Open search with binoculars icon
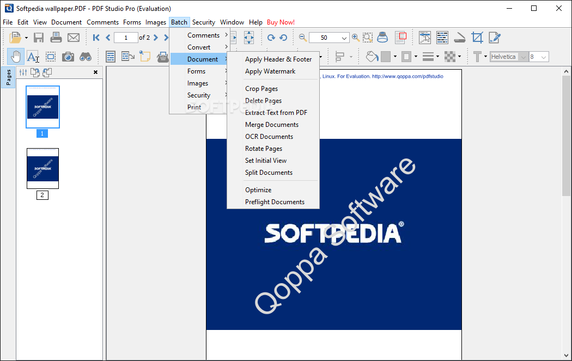This screenshot has width=572, height=361. (x=86, y=57)
